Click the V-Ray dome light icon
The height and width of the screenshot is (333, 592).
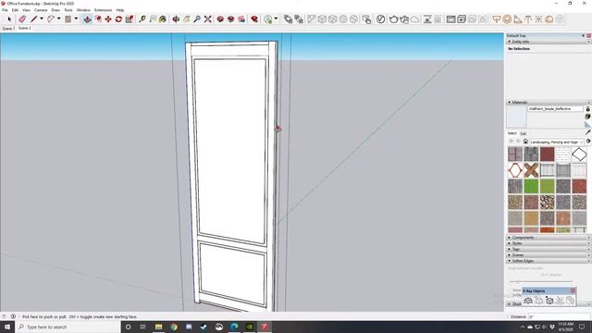coord(549,18)
